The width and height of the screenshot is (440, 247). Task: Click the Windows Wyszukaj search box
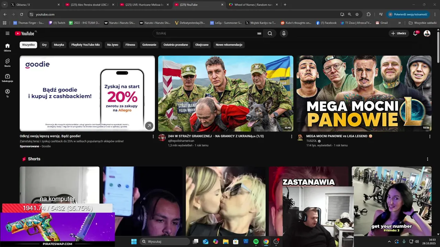click(x=165, y=242)
